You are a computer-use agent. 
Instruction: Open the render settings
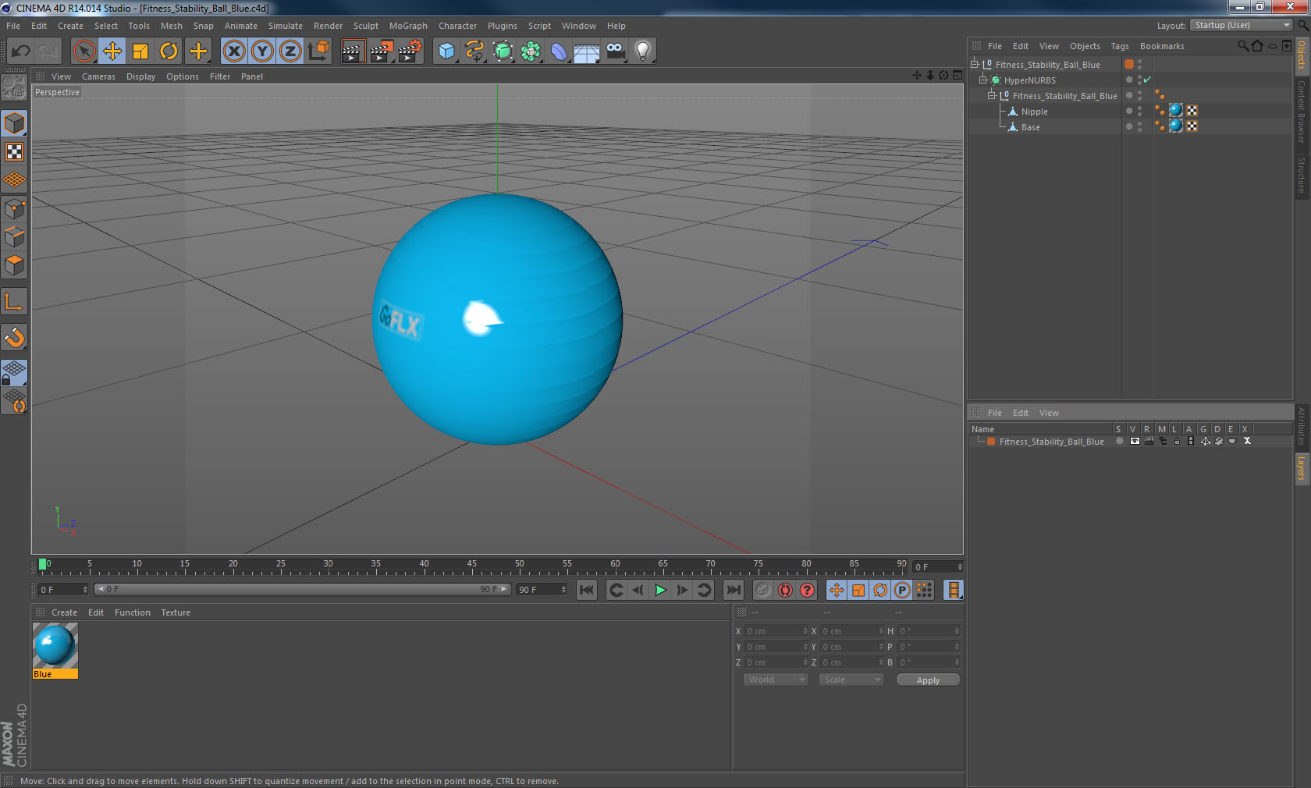pyautogui.click(x=410, y=51)
